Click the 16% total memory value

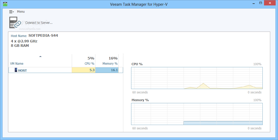113,58
